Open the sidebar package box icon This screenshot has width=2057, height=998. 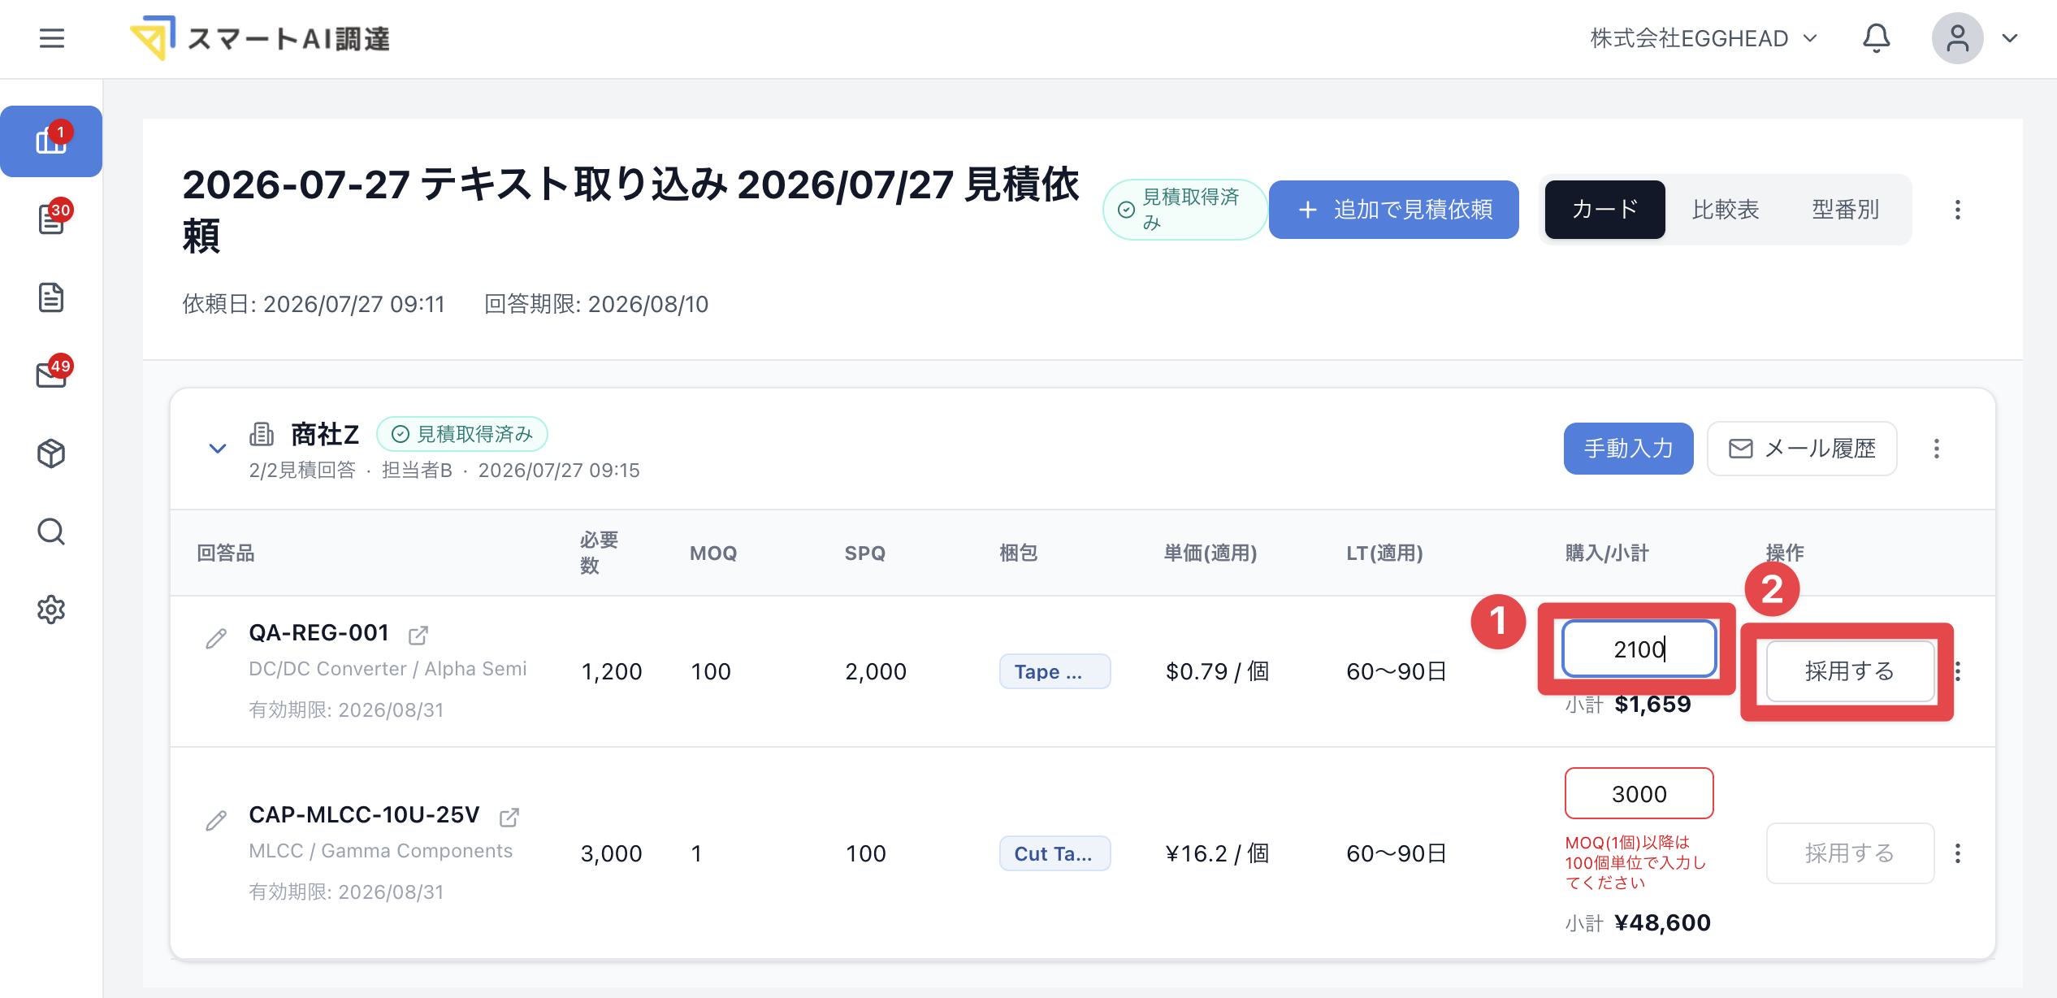51,453
